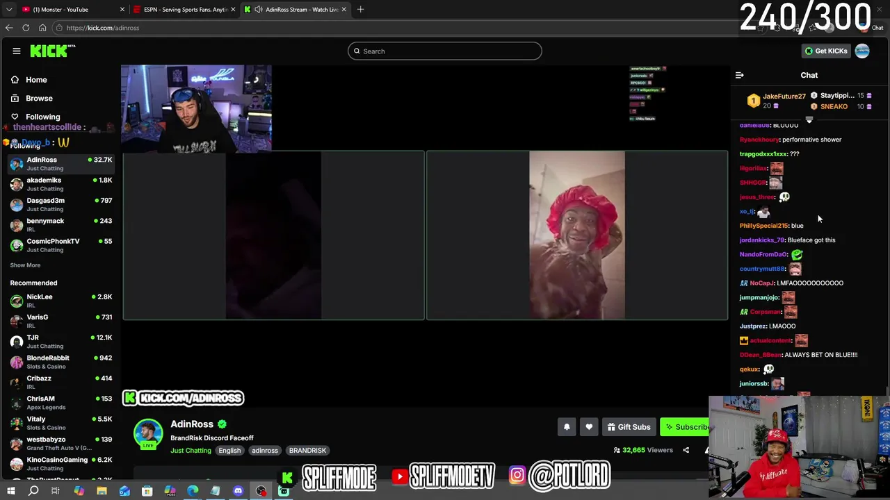Viewport: 890px width, 500px height.
Task: Open Microsoft Store from taskbar
Action: (x=147, y=492)
